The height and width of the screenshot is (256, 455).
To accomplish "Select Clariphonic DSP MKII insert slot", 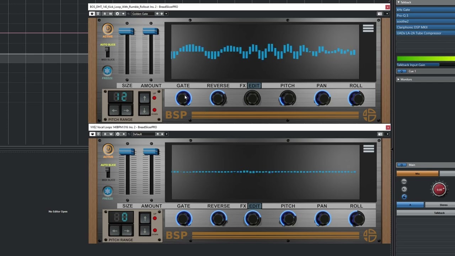I will tap(425, 27).
